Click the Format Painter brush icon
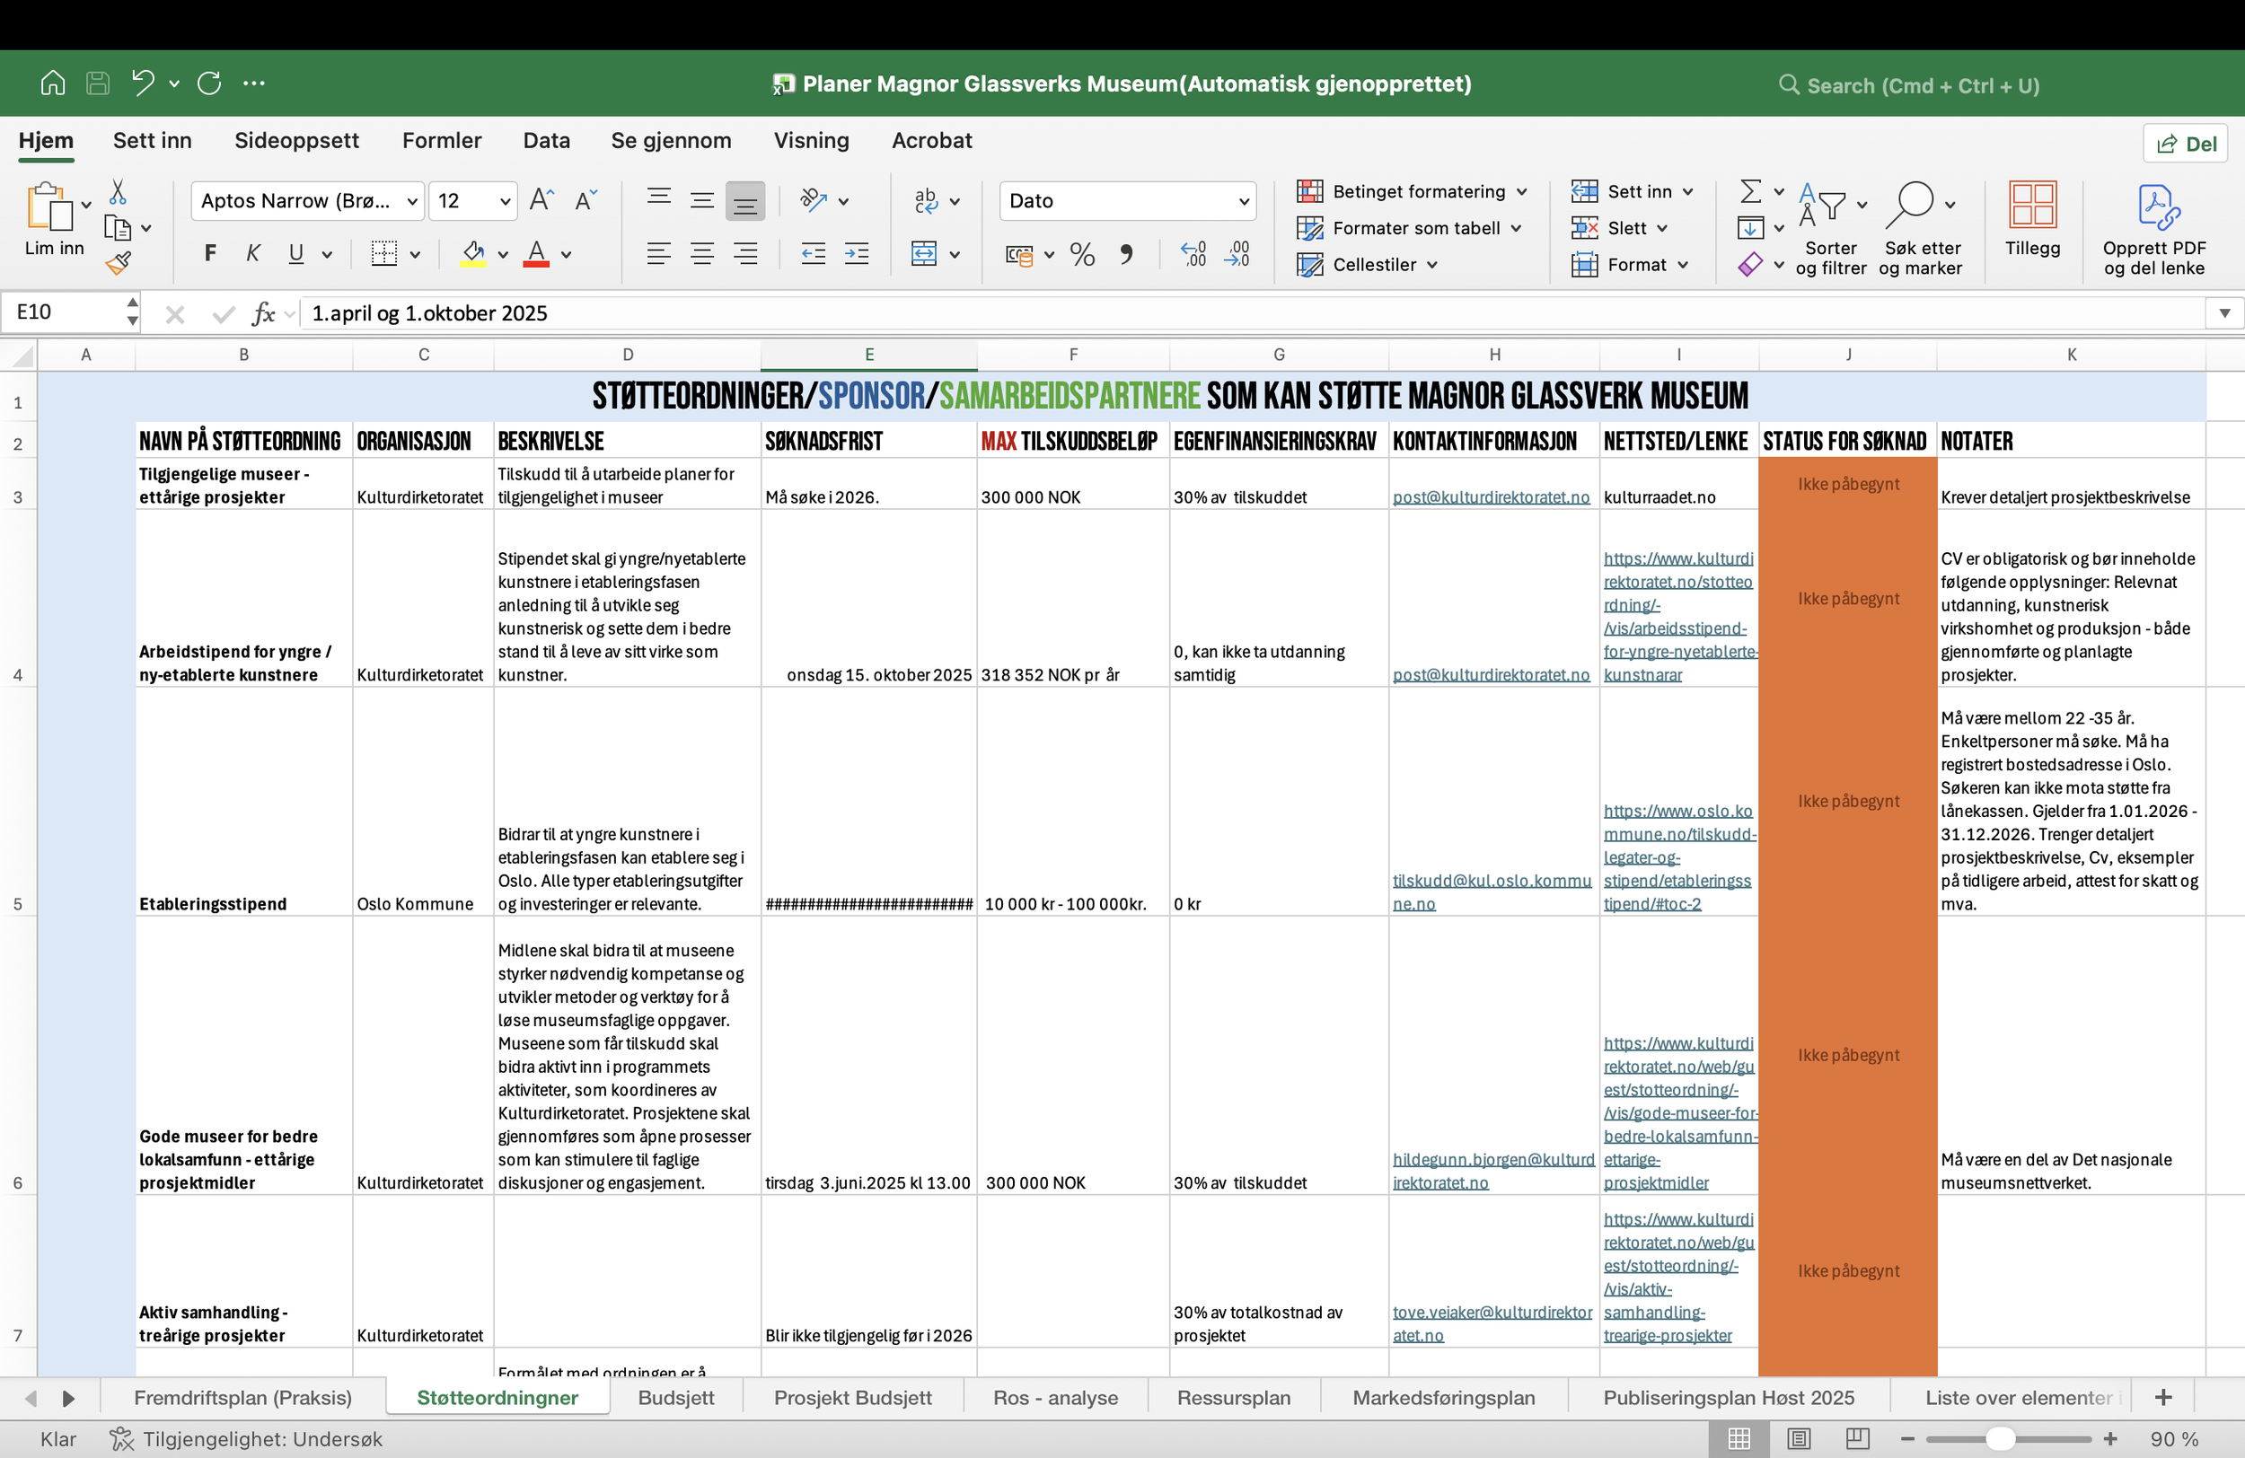2245x1458 pixels. pyautogui.click(x=118, y=263)
